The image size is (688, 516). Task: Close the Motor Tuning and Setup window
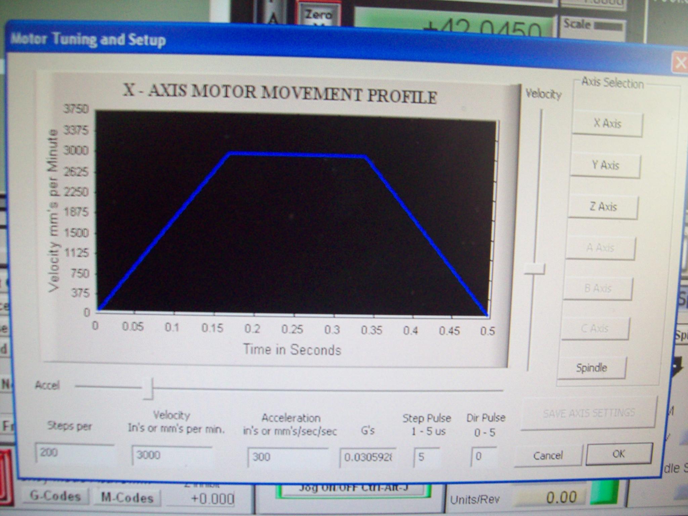point(681,63)
